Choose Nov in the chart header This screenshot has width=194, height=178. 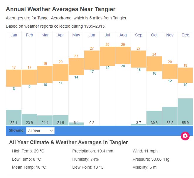coord(170,35)
